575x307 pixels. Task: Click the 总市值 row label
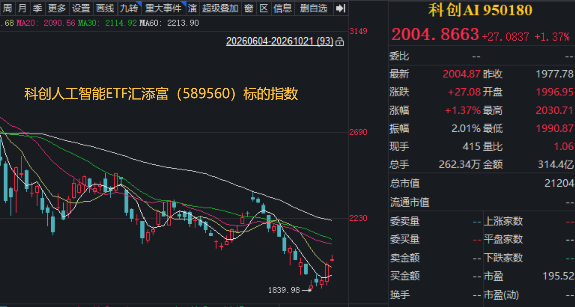tap(404, 183)
